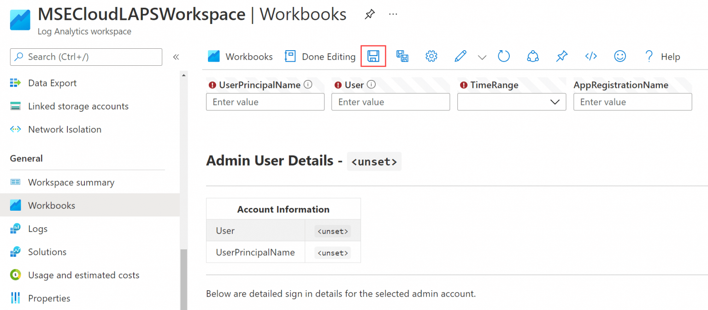Pin the page next to the title

point(370,14)
